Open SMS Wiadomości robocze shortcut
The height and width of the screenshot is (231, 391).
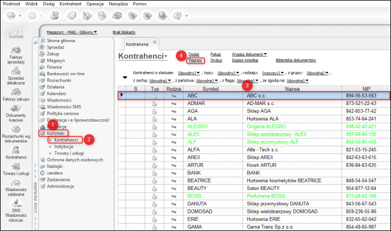(15, 211)
